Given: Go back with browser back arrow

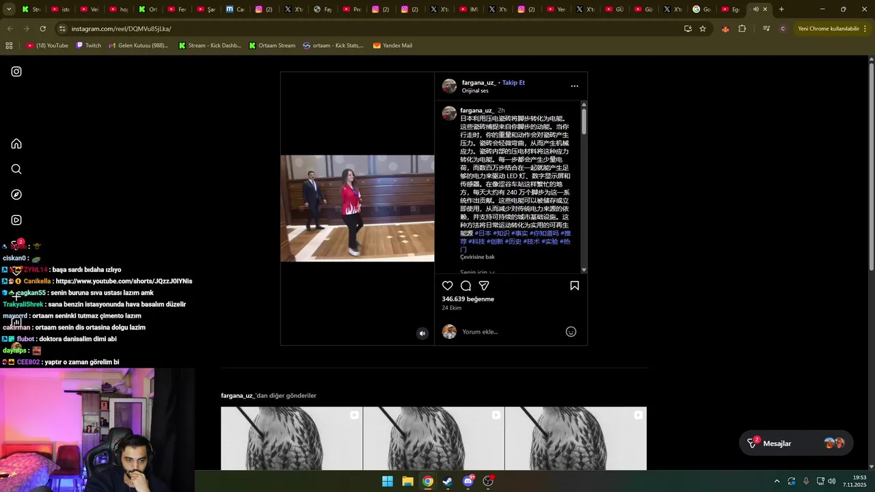Looking at the screenshot, I should (x=10, y=29).
